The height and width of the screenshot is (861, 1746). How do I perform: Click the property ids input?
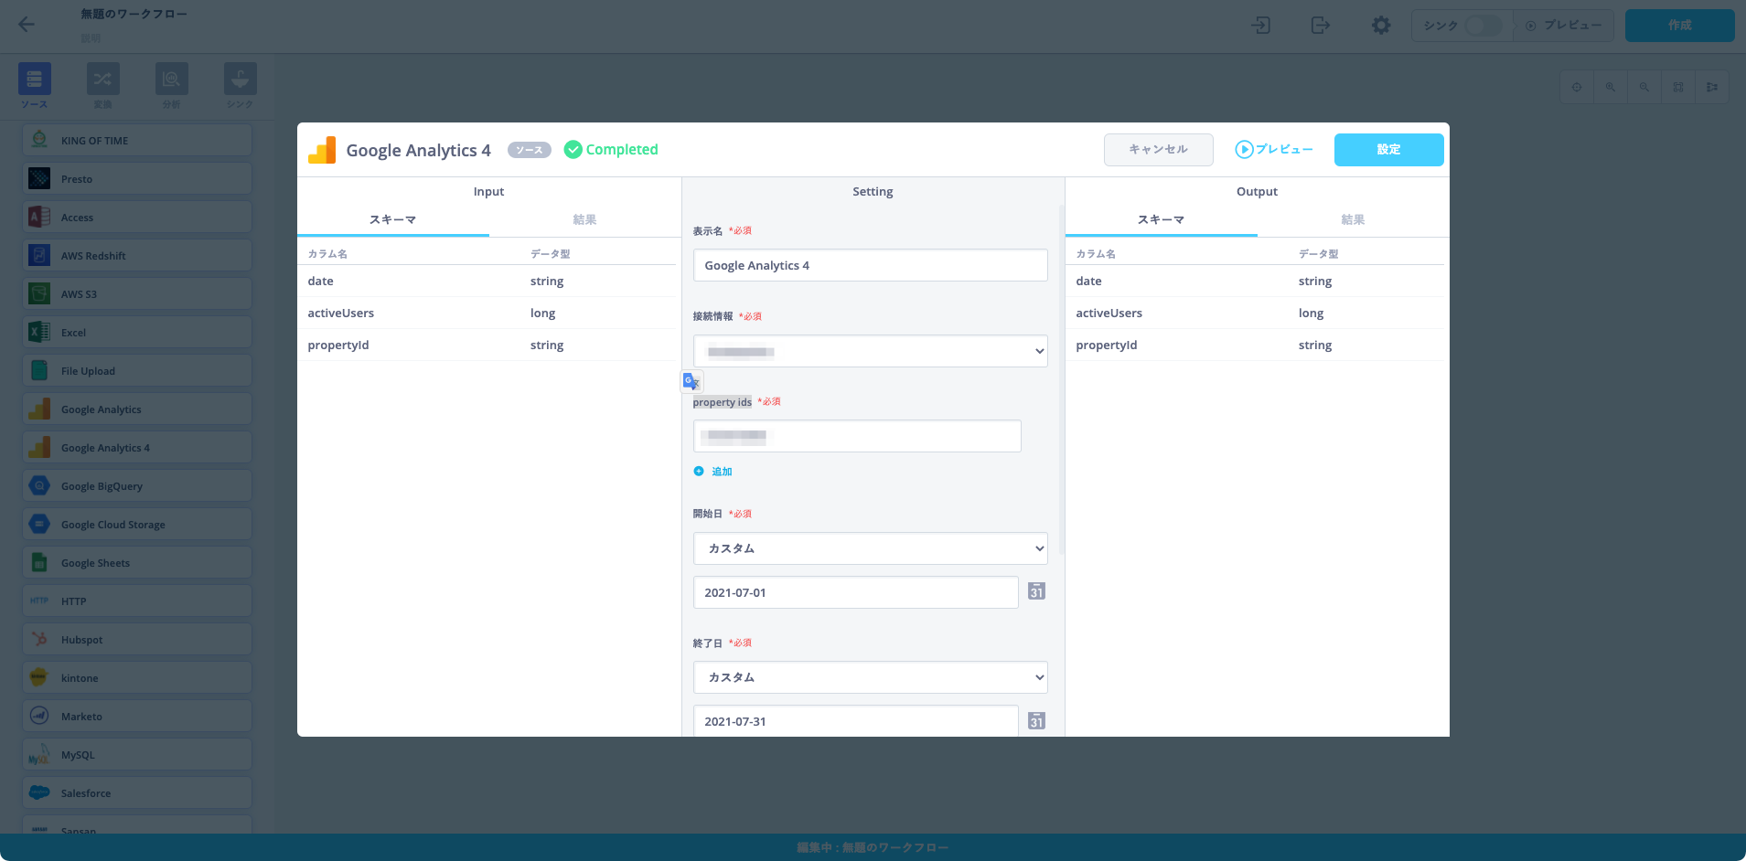click(857, 436)
